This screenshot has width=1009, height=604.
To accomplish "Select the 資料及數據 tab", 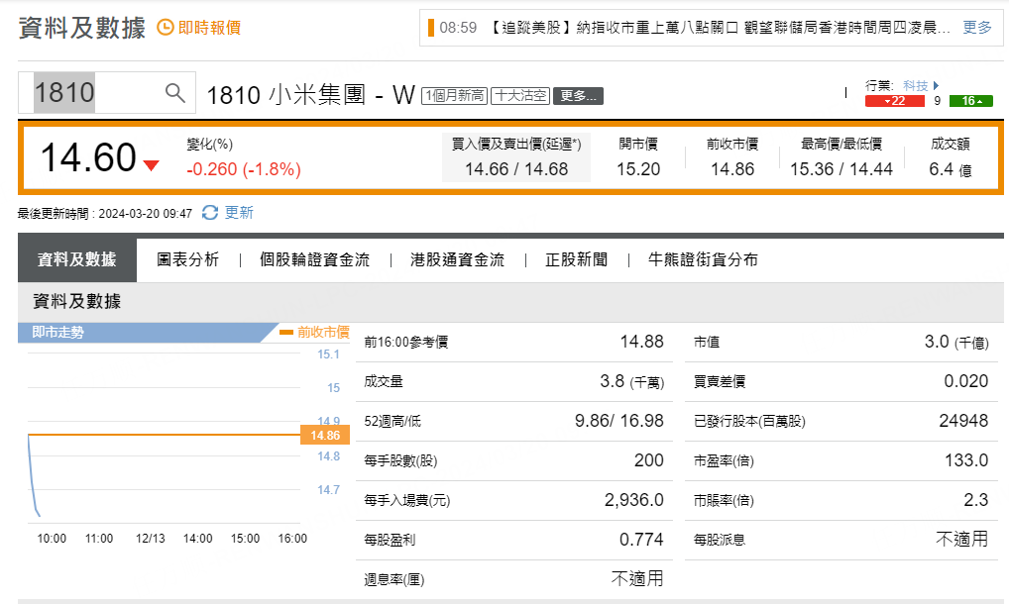I will 77,259.
